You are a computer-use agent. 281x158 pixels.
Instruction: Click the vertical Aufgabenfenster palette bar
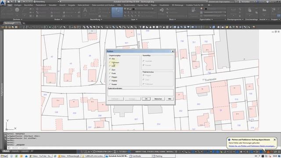(2, 90)
